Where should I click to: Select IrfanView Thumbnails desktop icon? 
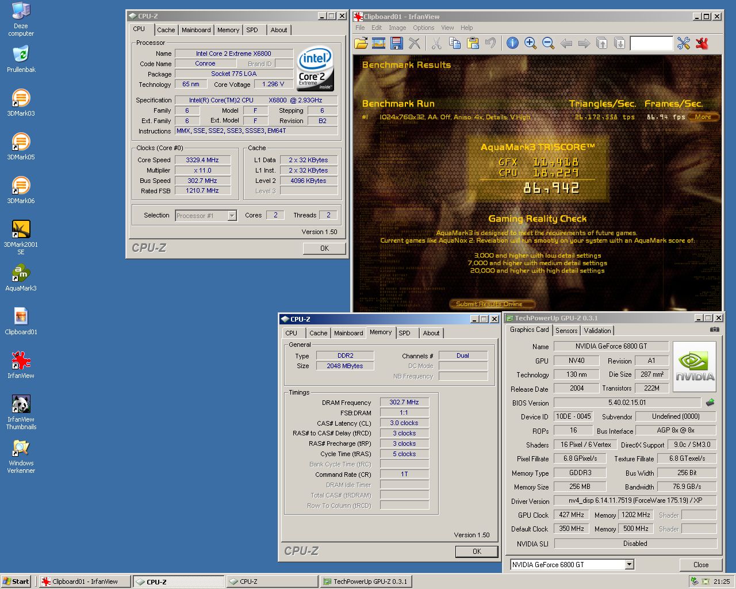[21, 412]
